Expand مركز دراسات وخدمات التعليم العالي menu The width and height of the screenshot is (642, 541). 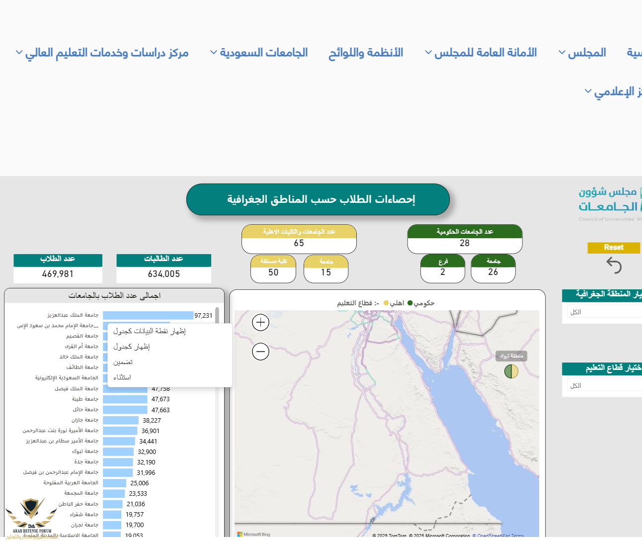click(102, 53)
